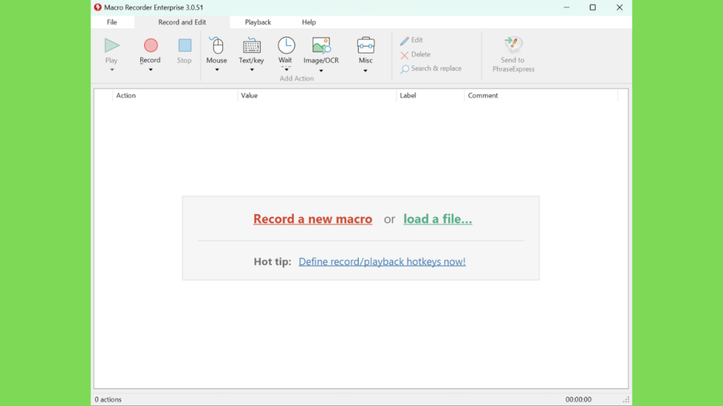Click the green Play icon
The width and height of the screenshot is (723, 406).
pyautogui.click(x=112, y=45)
